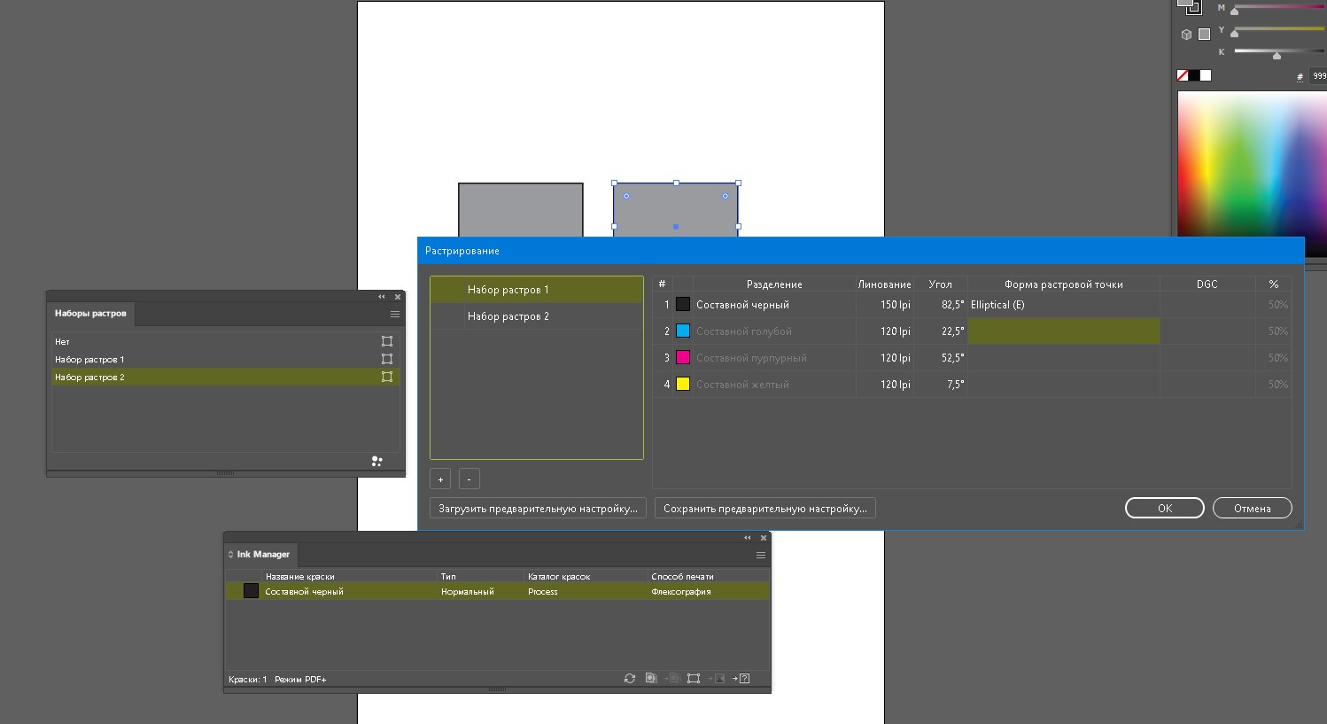The width and height of the screenshot is (1327, 724).
Task: Click the white swatch in Color panel
Action: pyautogui.click(x=1206, y=75)
